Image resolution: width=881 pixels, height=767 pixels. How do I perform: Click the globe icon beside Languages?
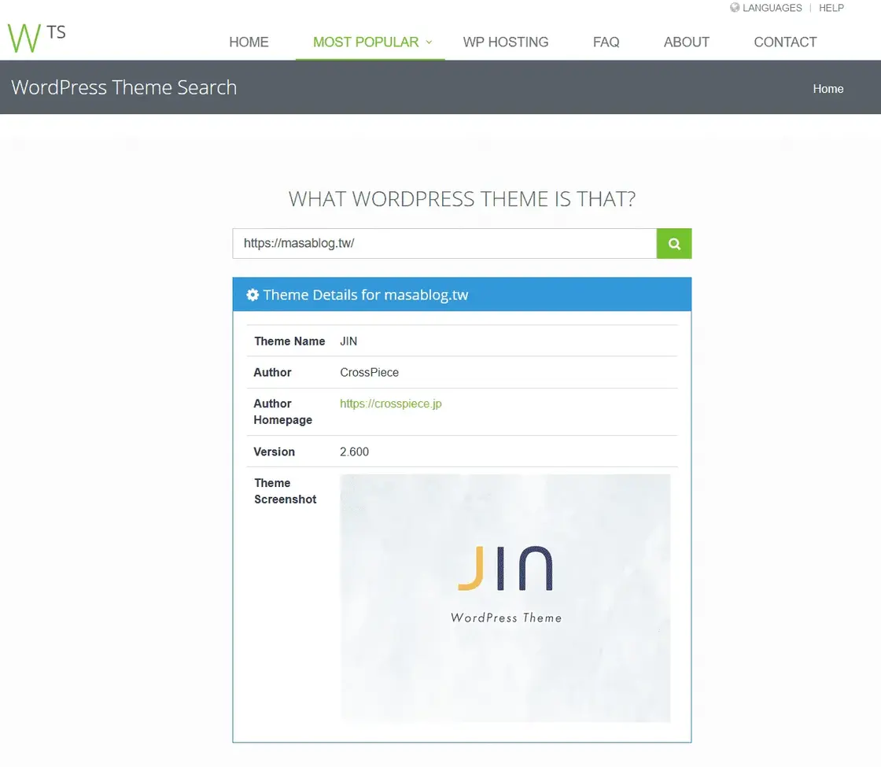(x=735, y=7)
